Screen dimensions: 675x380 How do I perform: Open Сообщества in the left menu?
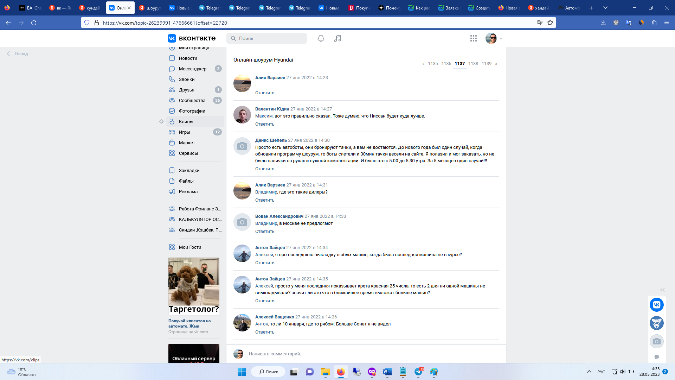click(x=192, y=101)
